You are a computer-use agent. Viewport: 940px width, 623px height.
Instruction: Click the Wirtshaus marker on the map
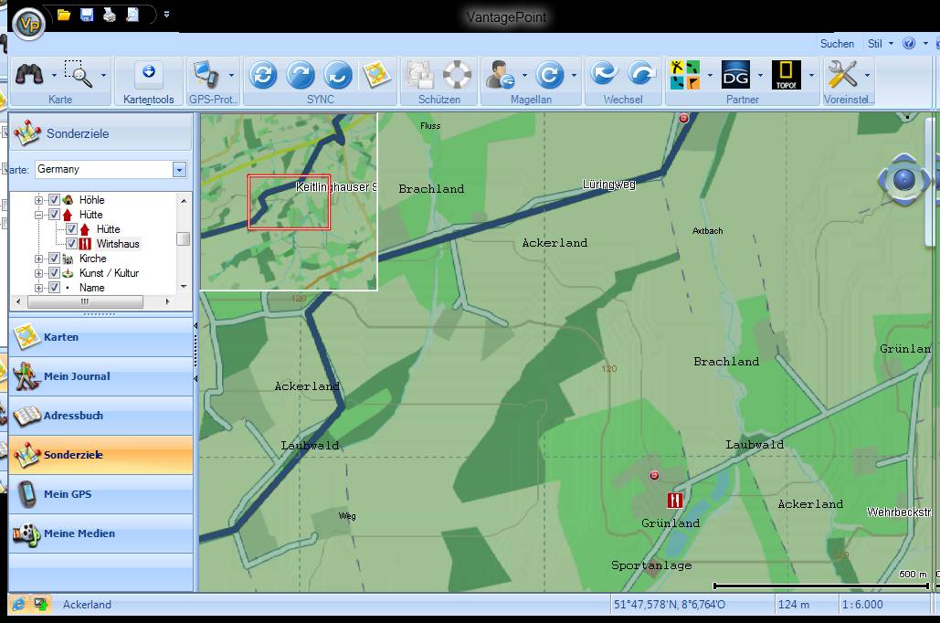(674, 501)
